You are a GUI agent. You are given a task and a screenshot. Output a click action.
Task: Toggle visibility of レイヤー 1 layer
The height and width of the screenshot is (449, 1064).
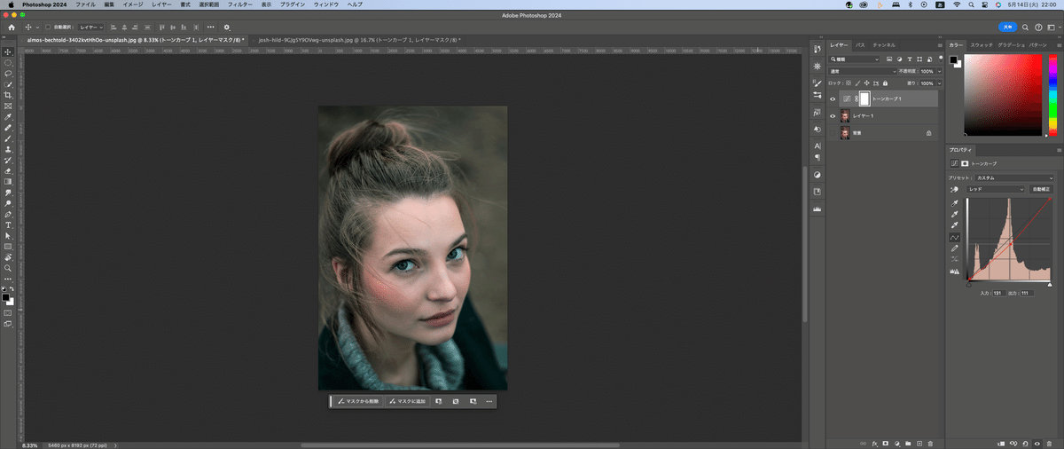[832, 116]
